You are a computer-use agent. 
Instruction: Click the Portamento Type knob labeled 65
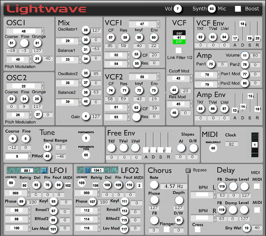(x=86, y=155)
